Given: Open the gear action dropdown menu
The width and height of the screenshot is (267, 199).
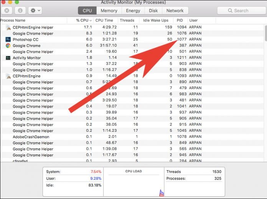Looking at the screenshot, I should point(35,10).
